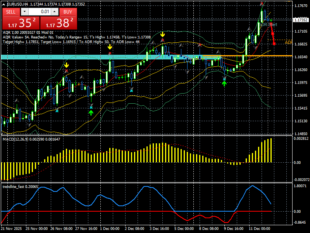The image size is (310, 233).
Task: Click the red X marker at 11 Dec chart top
Action: tap(262, 3)
